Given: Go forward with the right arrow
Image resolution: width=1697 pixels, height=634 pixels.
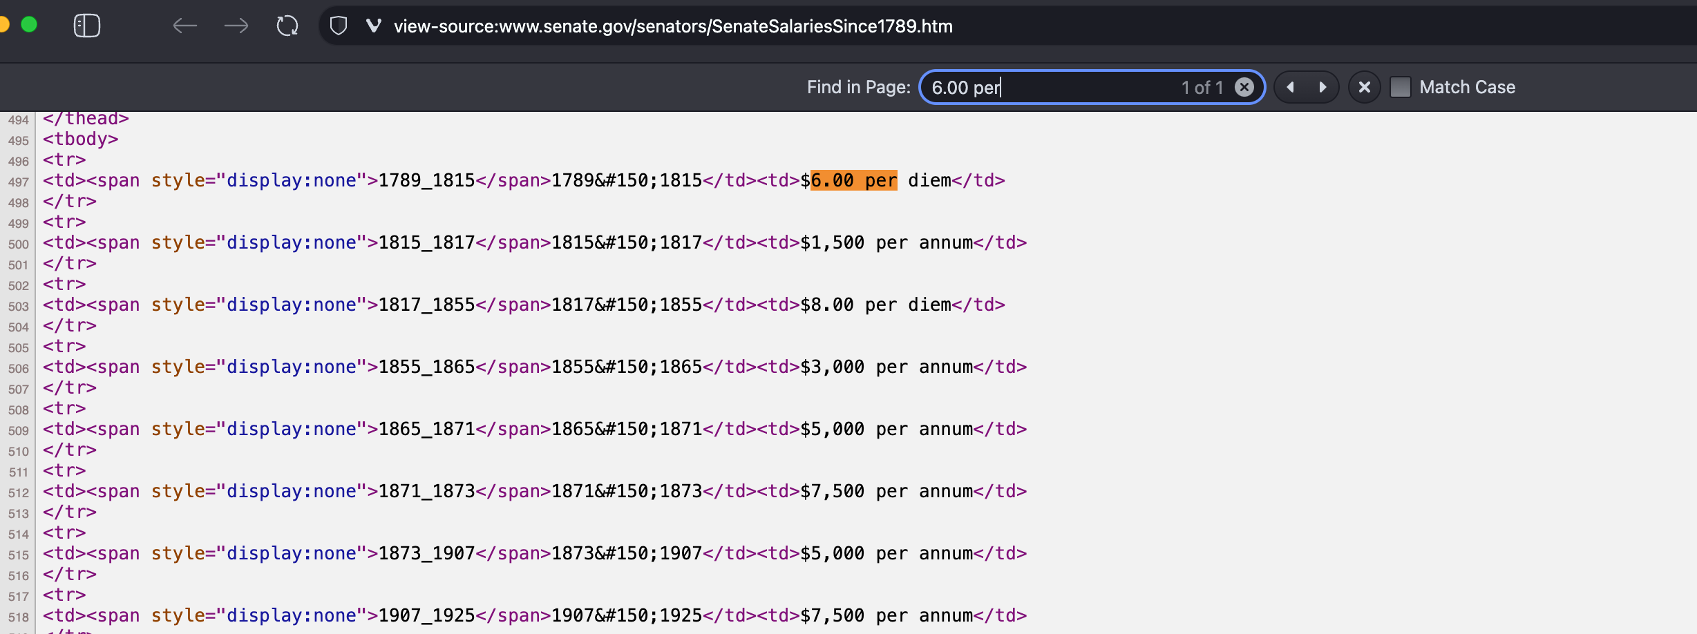Looking at the screenshot, I should point(236,26).
